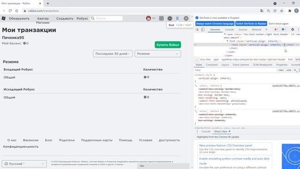The image size is (300, 169).
Task: Open DevTools settings gear
Action: click(292, 30)
